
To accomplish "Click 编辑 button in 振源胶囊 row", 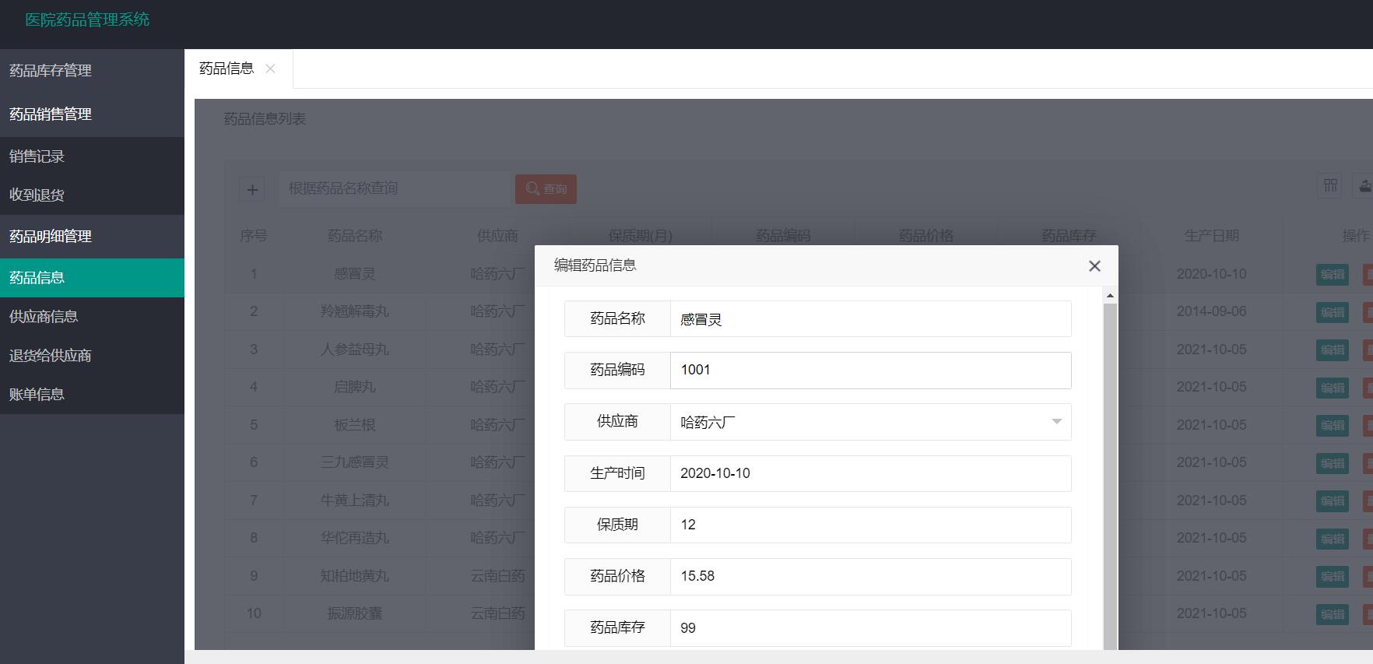I will click(1333, 615).
